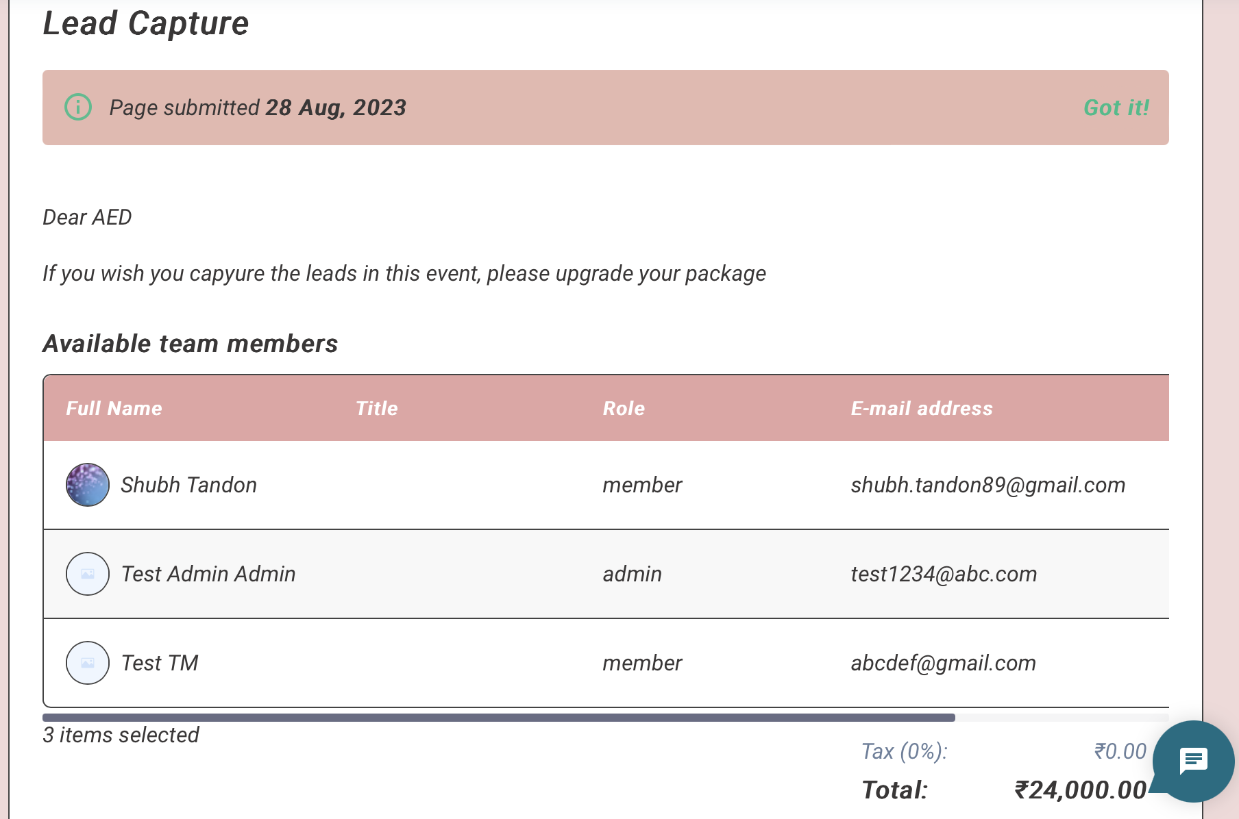Click the E-mail address column header
1239x819 pixels.
pyautogui.click(x=921, y=408)
